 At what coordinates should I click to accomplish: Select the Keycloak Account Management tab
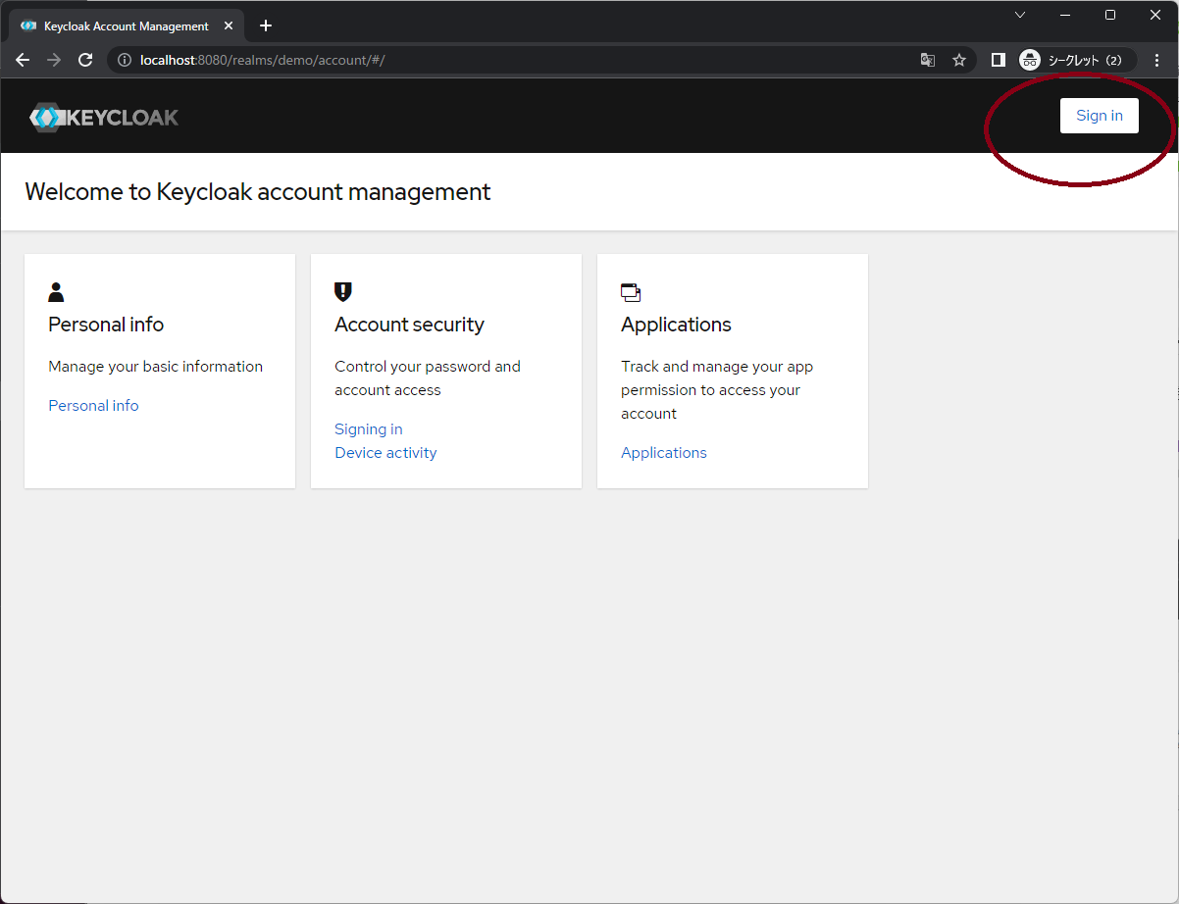point(126,25)
